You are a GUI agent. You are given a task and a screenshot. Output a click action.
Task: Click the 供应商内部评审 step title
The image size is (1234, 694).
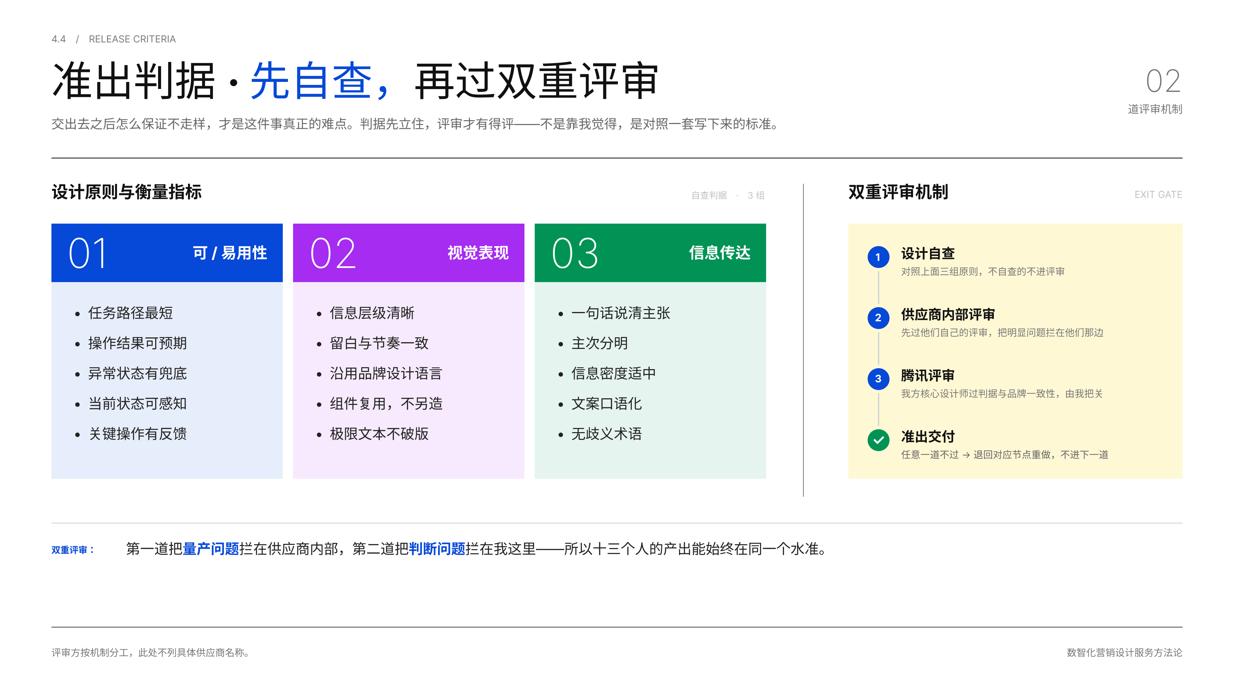(948, 315)
